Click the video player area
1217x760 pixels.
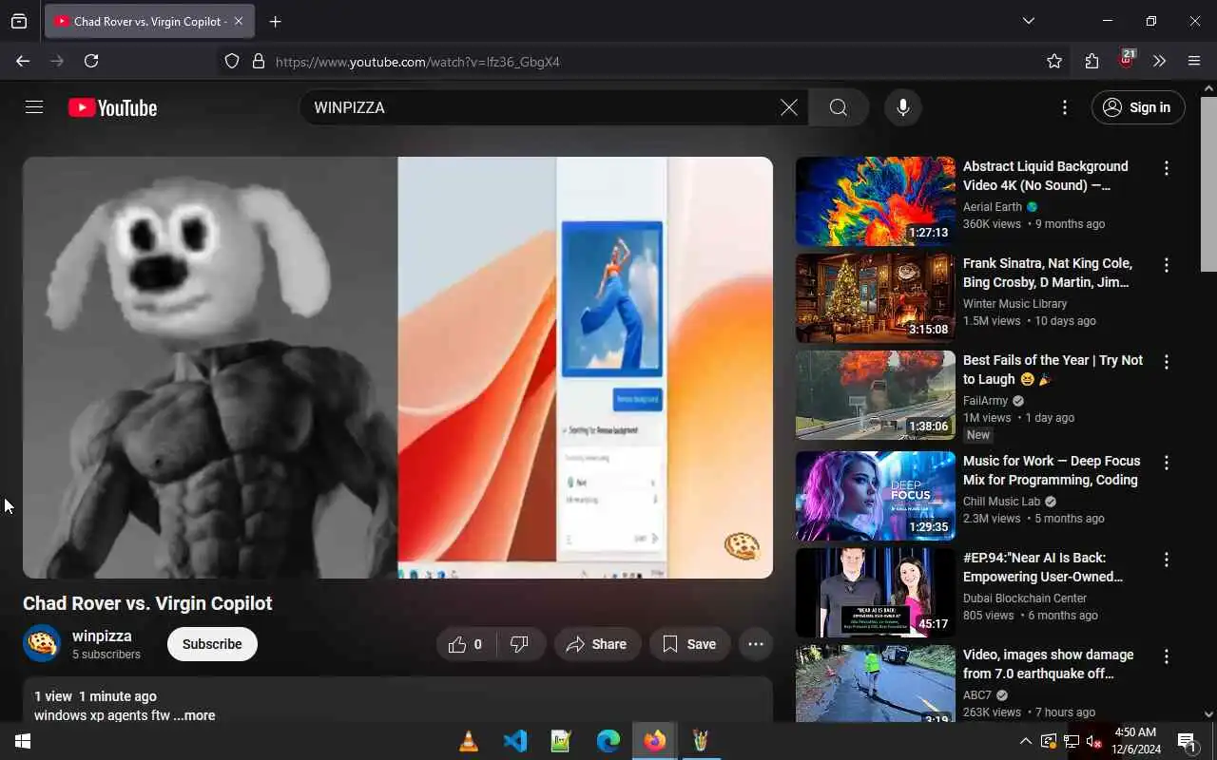[x=397, y=368]
